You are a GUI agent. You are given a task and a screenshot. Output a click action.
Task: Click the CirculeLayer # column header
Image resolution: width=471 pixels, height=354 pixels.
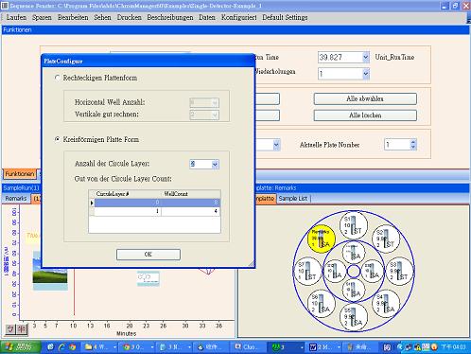click(x=128, y=194)
